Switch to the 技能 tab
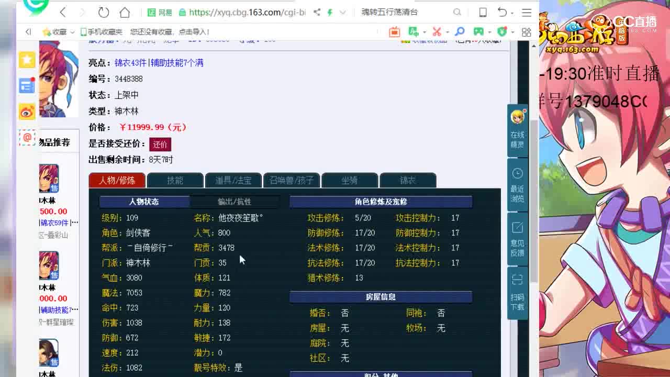The image size is (670, 377). click(175, 180)
